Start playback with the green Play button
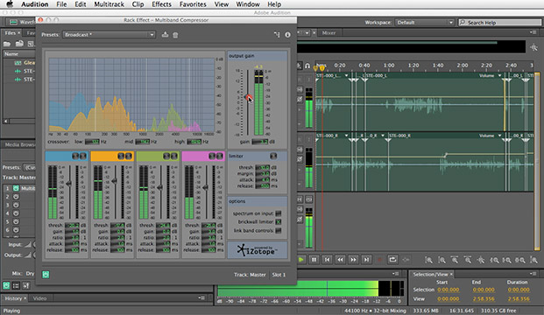The height and width of the screenshot is (315, 544). 301,259
